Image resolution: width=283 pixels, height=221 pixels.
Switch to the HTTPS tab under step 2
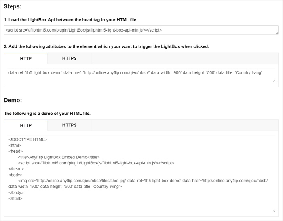tap(70, 59)
